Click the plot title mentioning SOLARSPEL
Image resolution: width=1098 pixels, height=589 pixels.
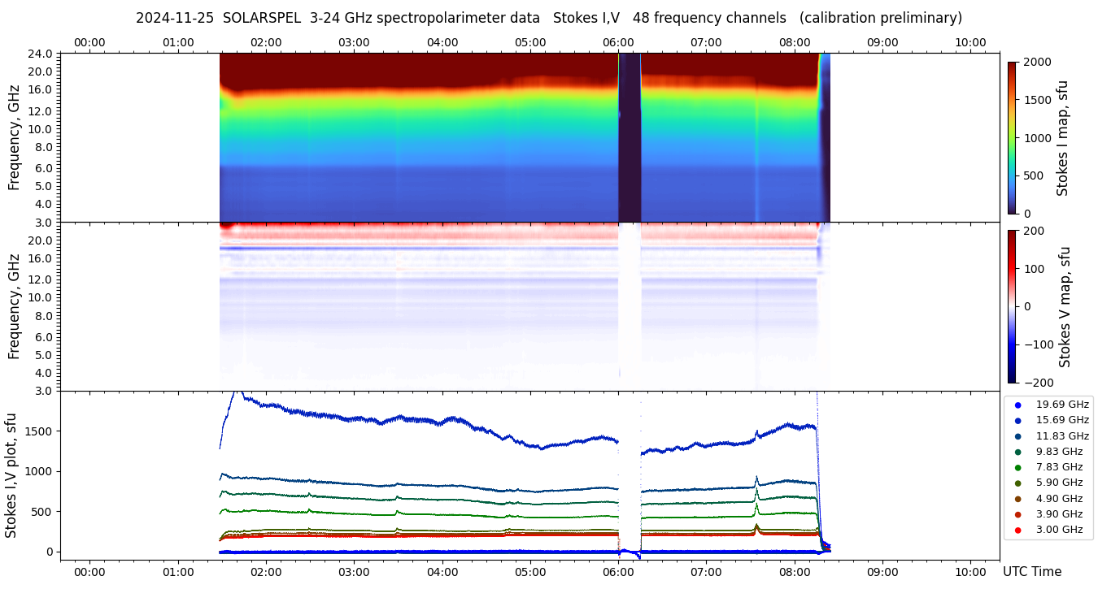coord(548,18)
